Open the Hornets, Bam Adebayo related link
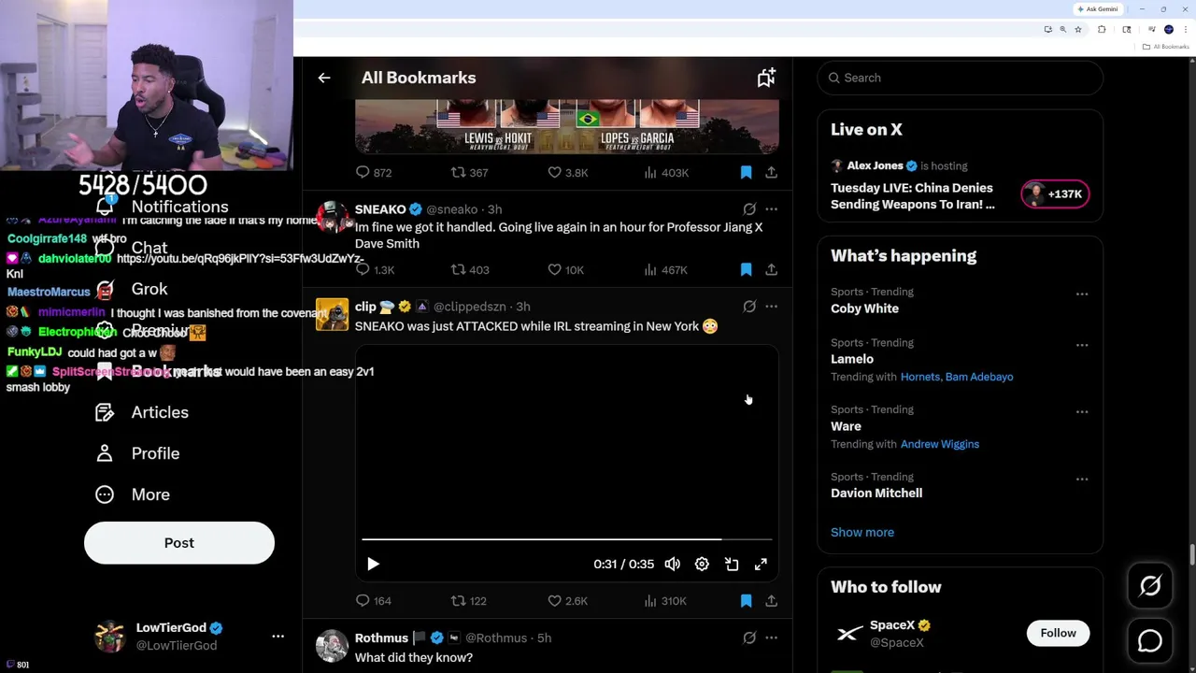1196x673 pixels. (x=957, y=377)
